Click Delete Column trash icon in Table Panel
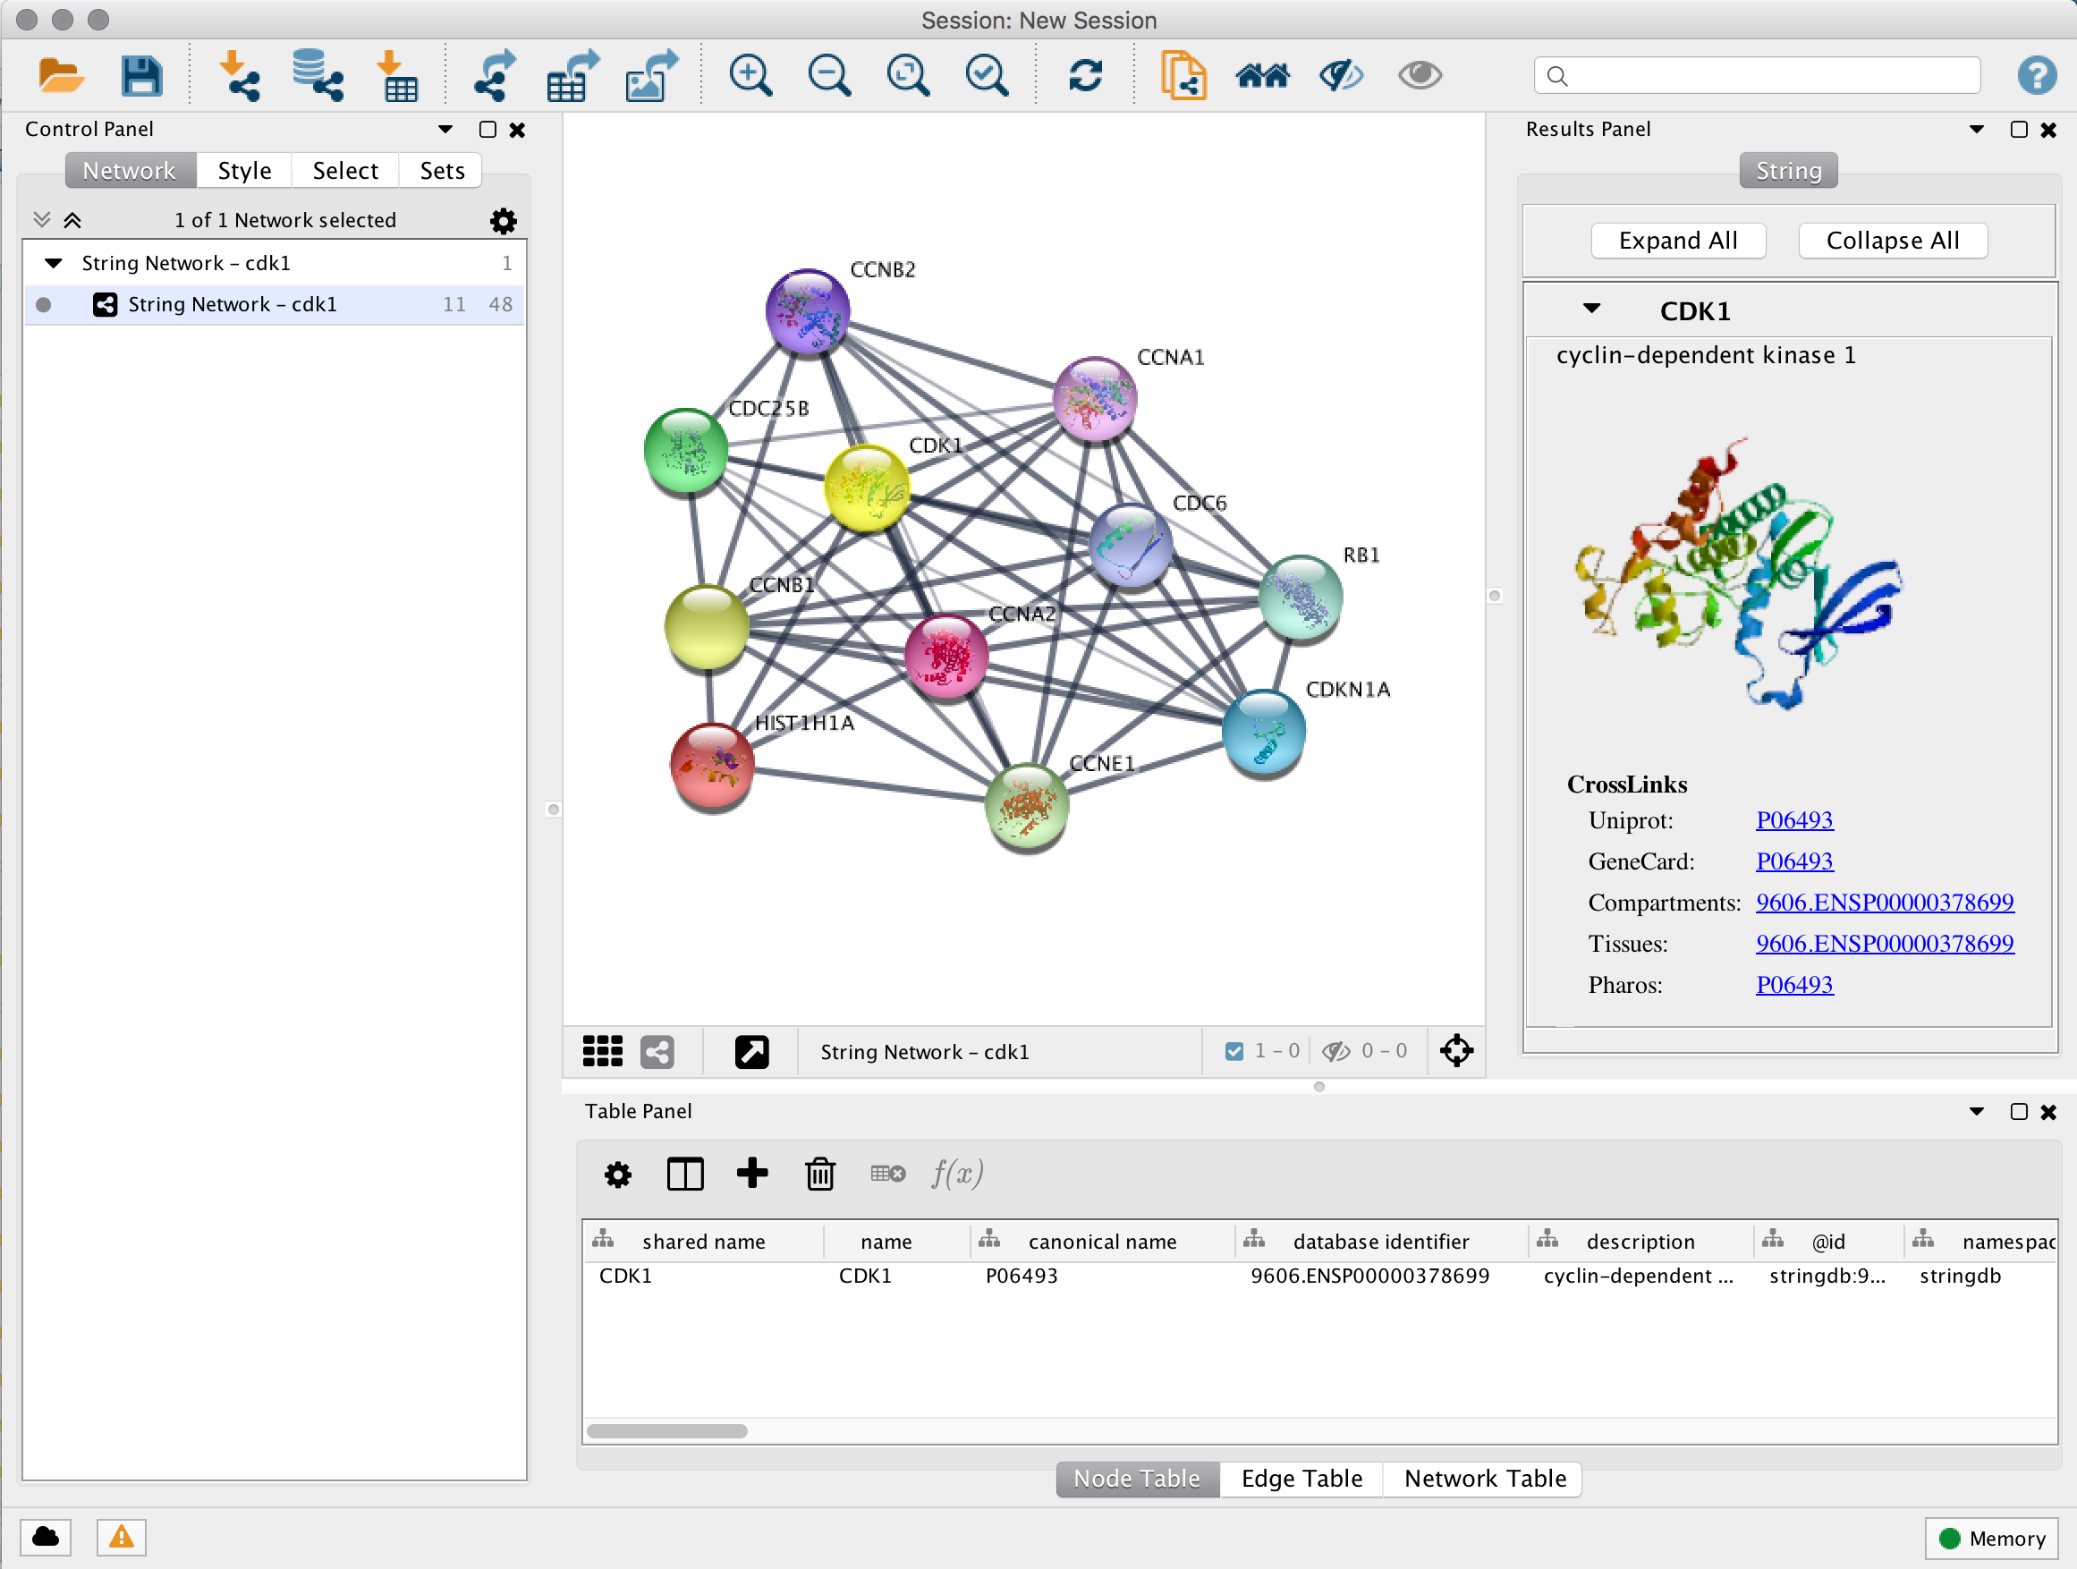The height and width of the screenshot is (1569, 2077). [819, 1174]
